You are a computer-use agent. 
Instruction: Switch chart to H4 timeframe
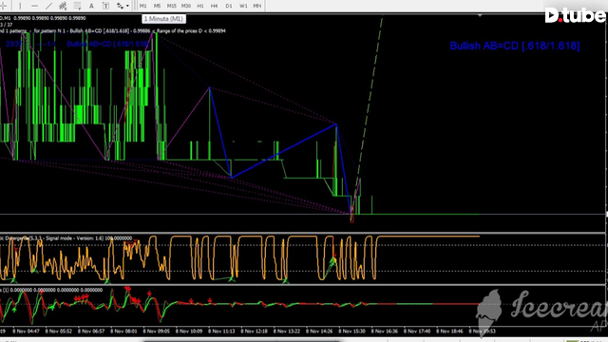(214, 6)
